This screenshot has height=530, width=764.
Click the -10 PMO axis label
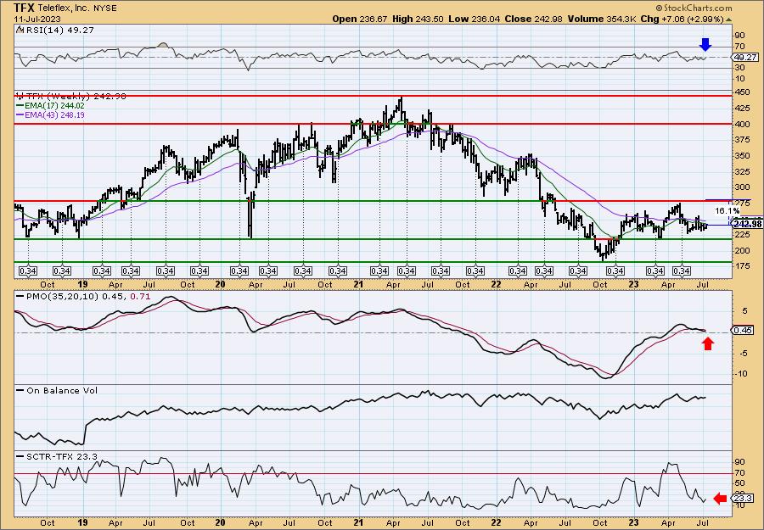coord(740,374)
